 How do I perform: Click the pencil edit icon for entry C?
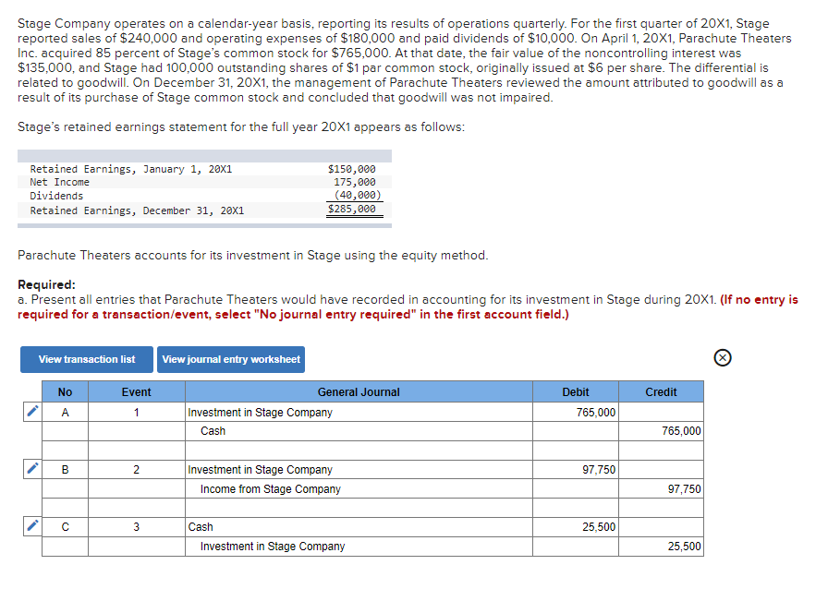pyautogui.click(x=32, y=525)
